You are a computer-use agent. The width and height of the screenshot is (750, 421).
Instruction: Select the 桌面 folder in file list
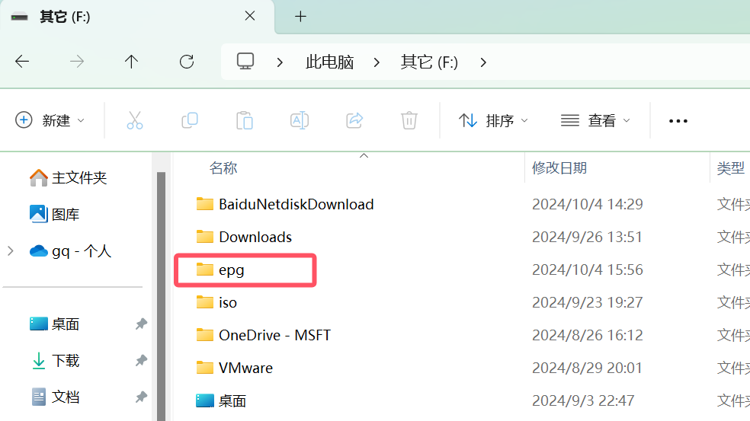coord(232,401)
